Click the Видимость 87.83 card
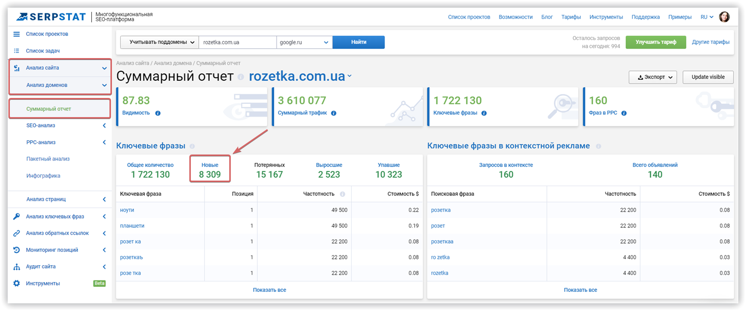Screen dimensions: 746x311 [x=192, y=107]
